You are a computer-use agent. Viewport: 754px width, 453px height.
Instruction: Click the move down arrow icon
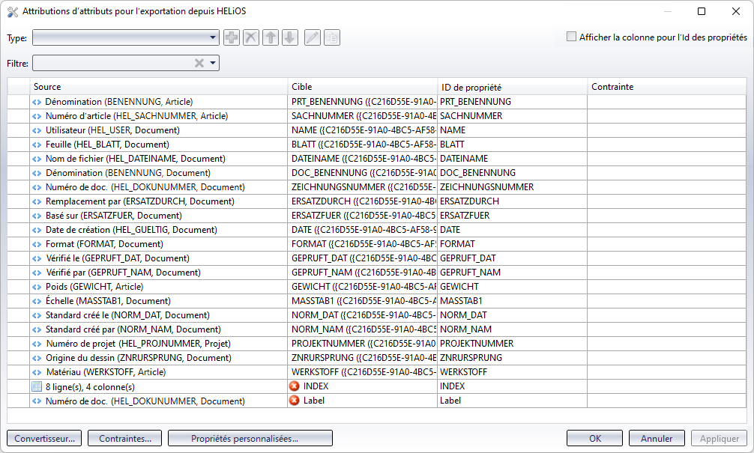(x=290, y=37)
